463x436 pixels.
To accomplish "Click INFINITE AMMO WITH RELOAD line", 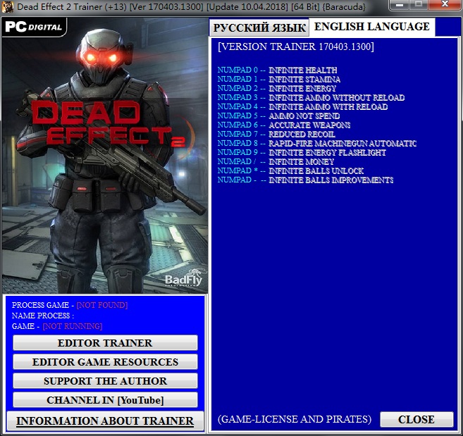I will coord(302,106).
